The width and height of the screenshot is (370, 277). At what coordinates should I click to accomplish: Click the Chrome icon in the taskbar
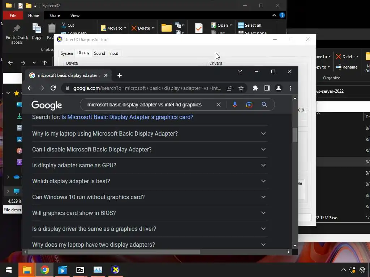pos(44,270)
